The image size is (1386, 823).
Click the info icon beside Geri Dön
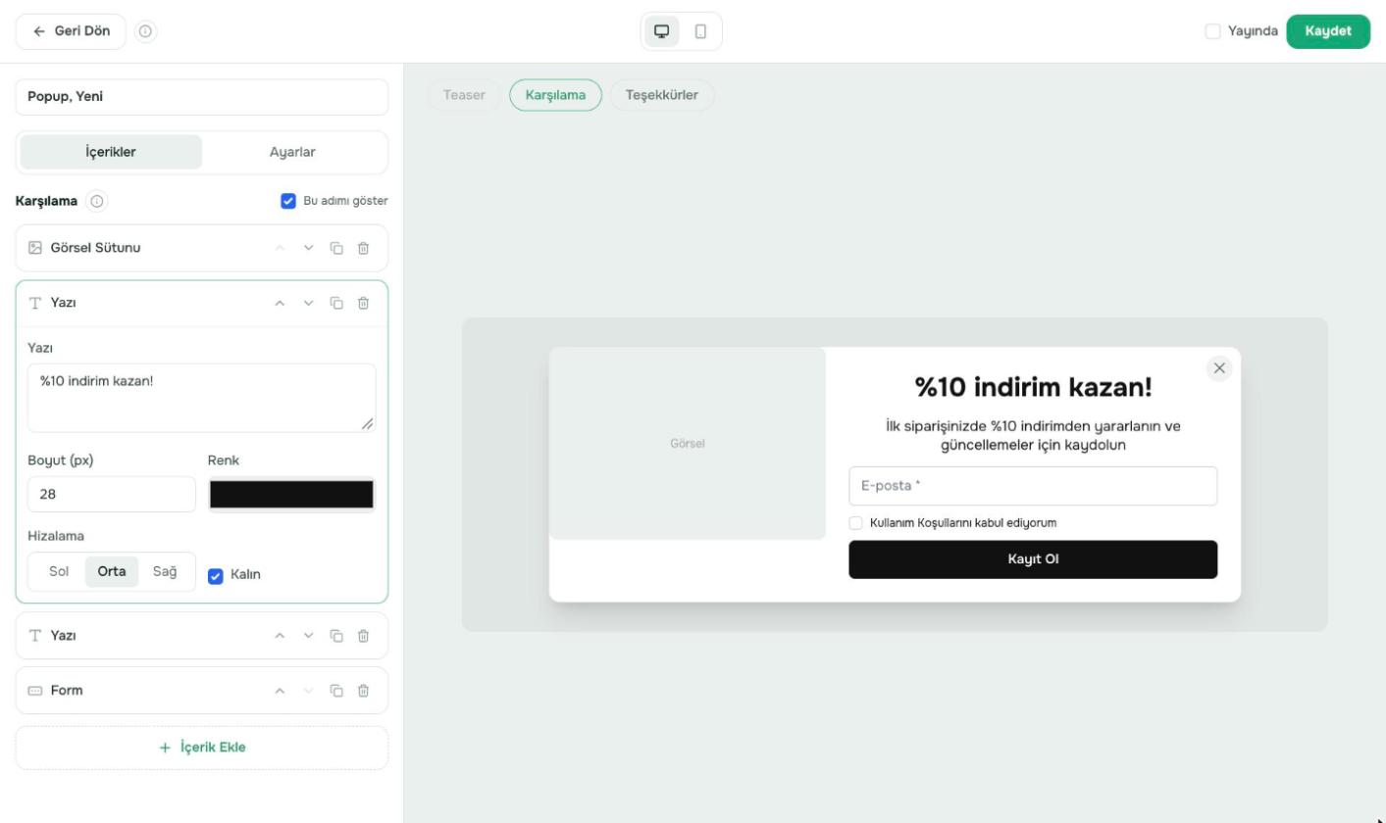145,31
